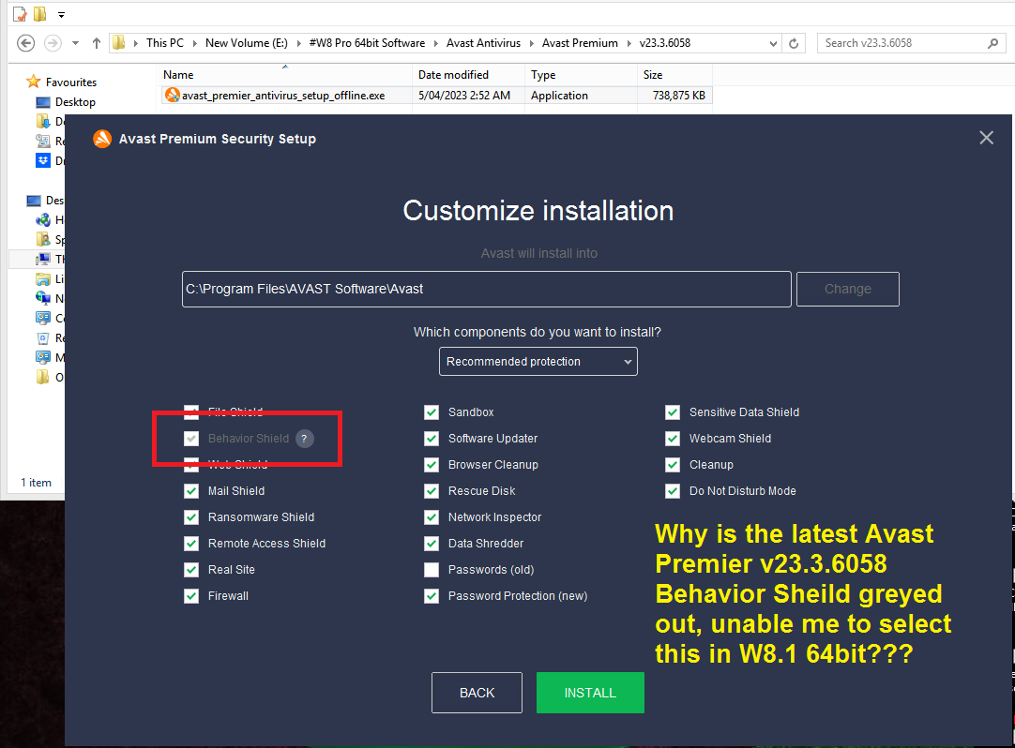This screenshot has height=748, width=1015.
Task: Uncheck the Software Updater component
Action: [432, 439]
